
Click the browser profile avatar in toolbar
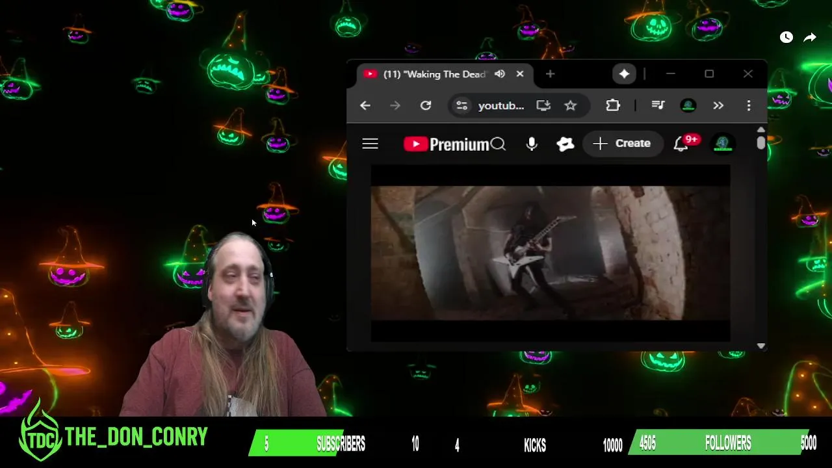pos(688,105)
